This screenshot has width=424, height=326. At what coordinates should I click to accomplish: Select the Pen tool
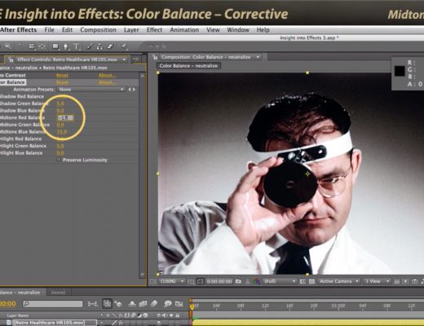coord(65,46)
